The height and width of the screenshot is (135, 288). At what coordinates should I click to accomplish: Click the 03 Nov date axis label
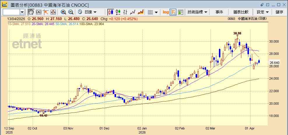pos(68,129)
